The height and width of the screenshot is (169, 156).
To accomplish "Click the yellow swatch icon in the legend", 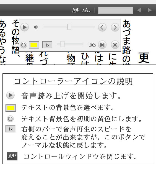I will pos(11,108).
